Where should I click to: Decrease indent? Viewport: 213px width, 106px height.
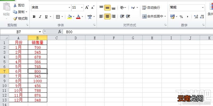pyautogui.click(x=122, y=17)
